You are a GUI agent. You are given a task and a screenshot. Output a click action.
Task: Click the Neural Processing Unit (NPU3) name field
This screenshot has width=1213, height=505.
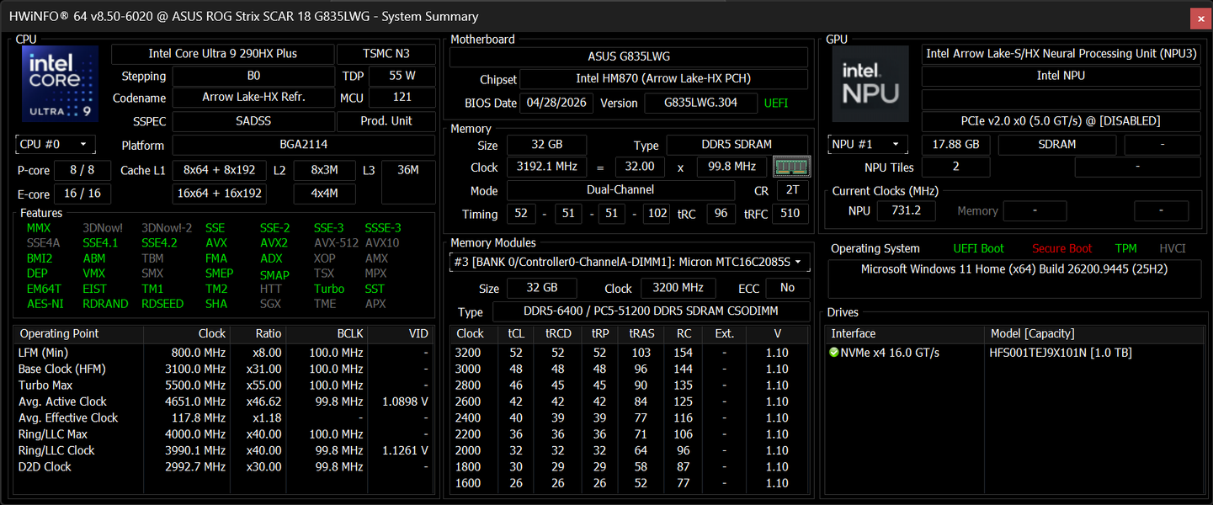coord(1061,54)
